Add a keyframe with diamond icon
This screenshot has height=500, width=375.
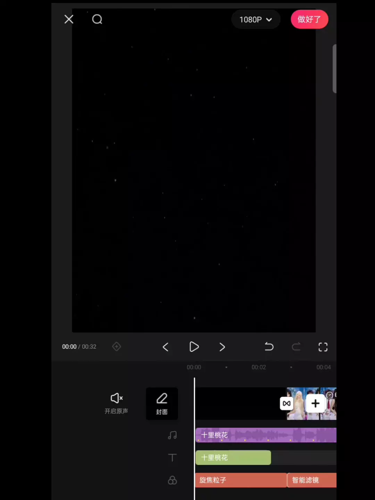click(x=117, y=347)
